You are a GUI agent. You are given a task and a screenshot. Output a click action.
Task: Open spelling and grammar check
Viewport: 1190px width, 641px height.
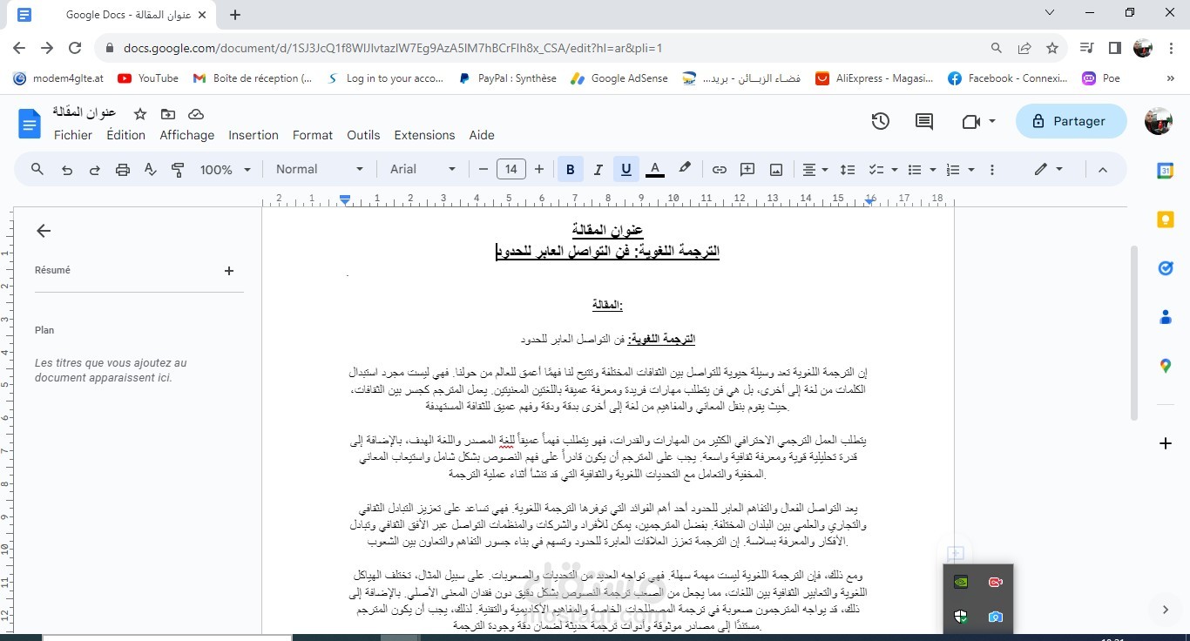click(150, 170)
